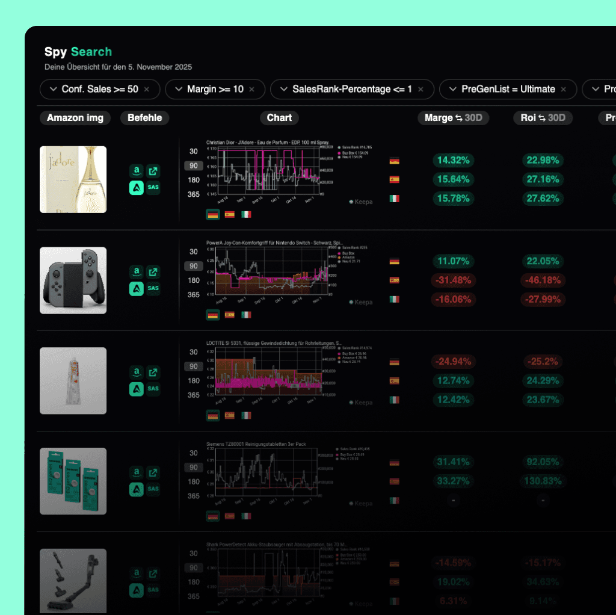Set Siemens chart range to 365 days
The image size is (616, 615).
click(194, 496)
